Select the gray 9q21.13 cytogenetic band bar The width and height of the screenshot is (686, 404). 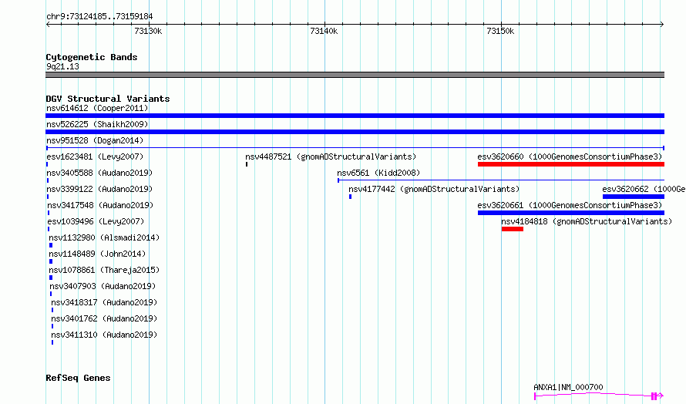click(355, 75)
